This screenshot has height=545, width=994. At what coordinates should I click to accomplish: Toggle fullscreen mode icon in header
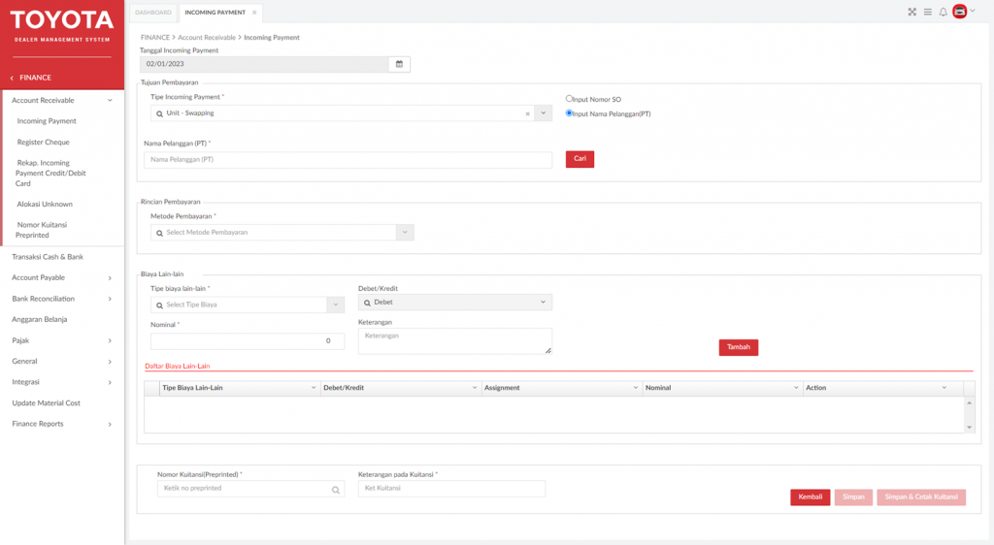tap(911, 12)
